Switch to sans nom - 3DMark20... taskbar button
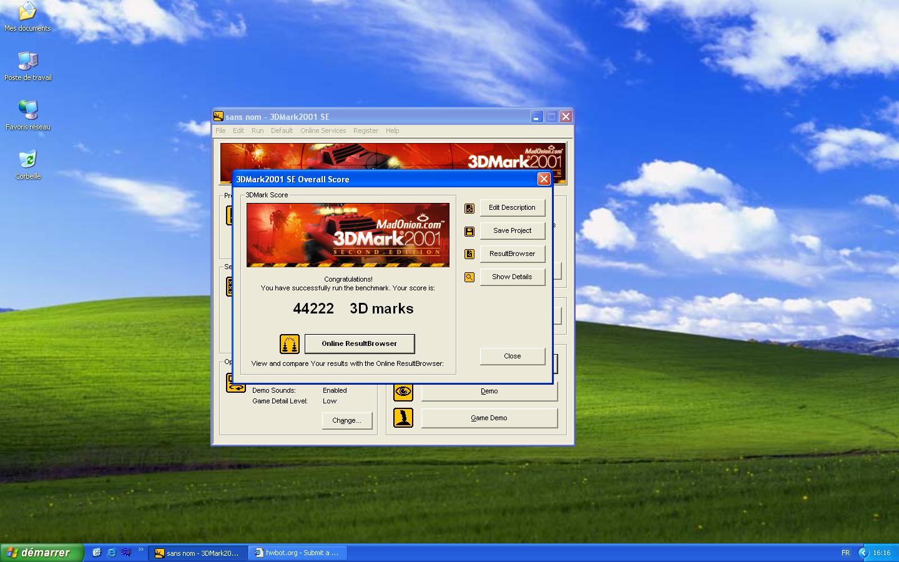899x562 pixels. 198,553
